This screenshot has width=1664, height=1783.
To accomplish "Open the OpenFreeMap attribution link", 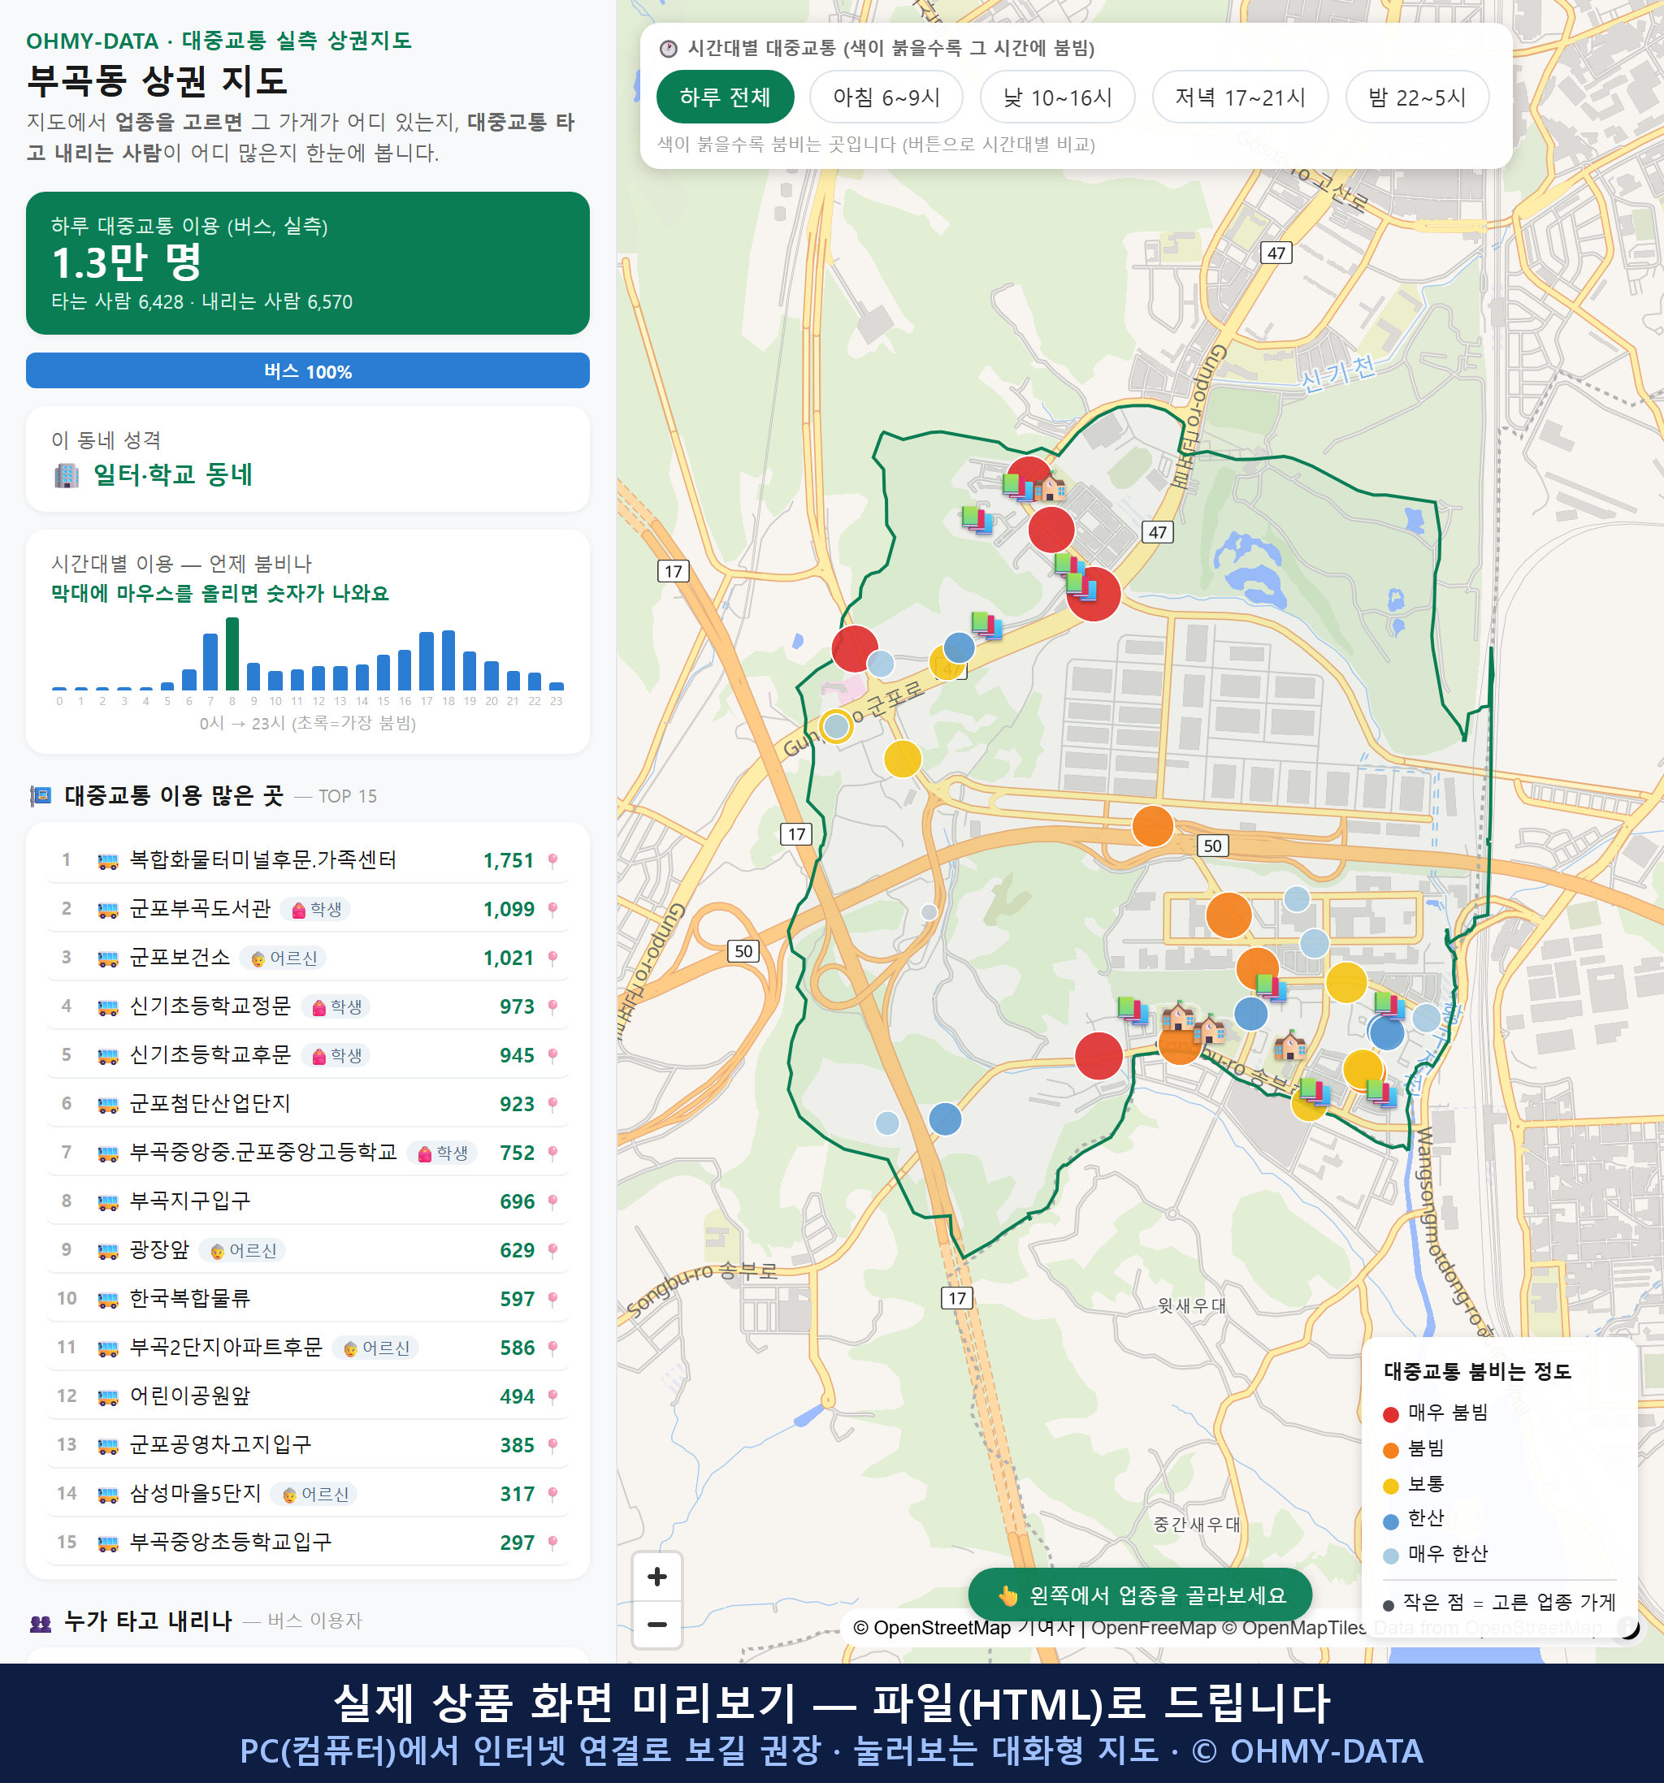I will [1153, 1628].
